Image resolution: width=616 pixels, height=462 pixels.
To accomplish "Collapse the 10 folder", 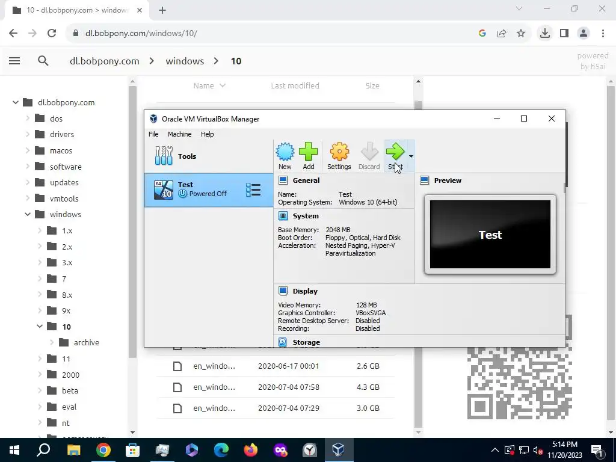I will coord(40,327).
